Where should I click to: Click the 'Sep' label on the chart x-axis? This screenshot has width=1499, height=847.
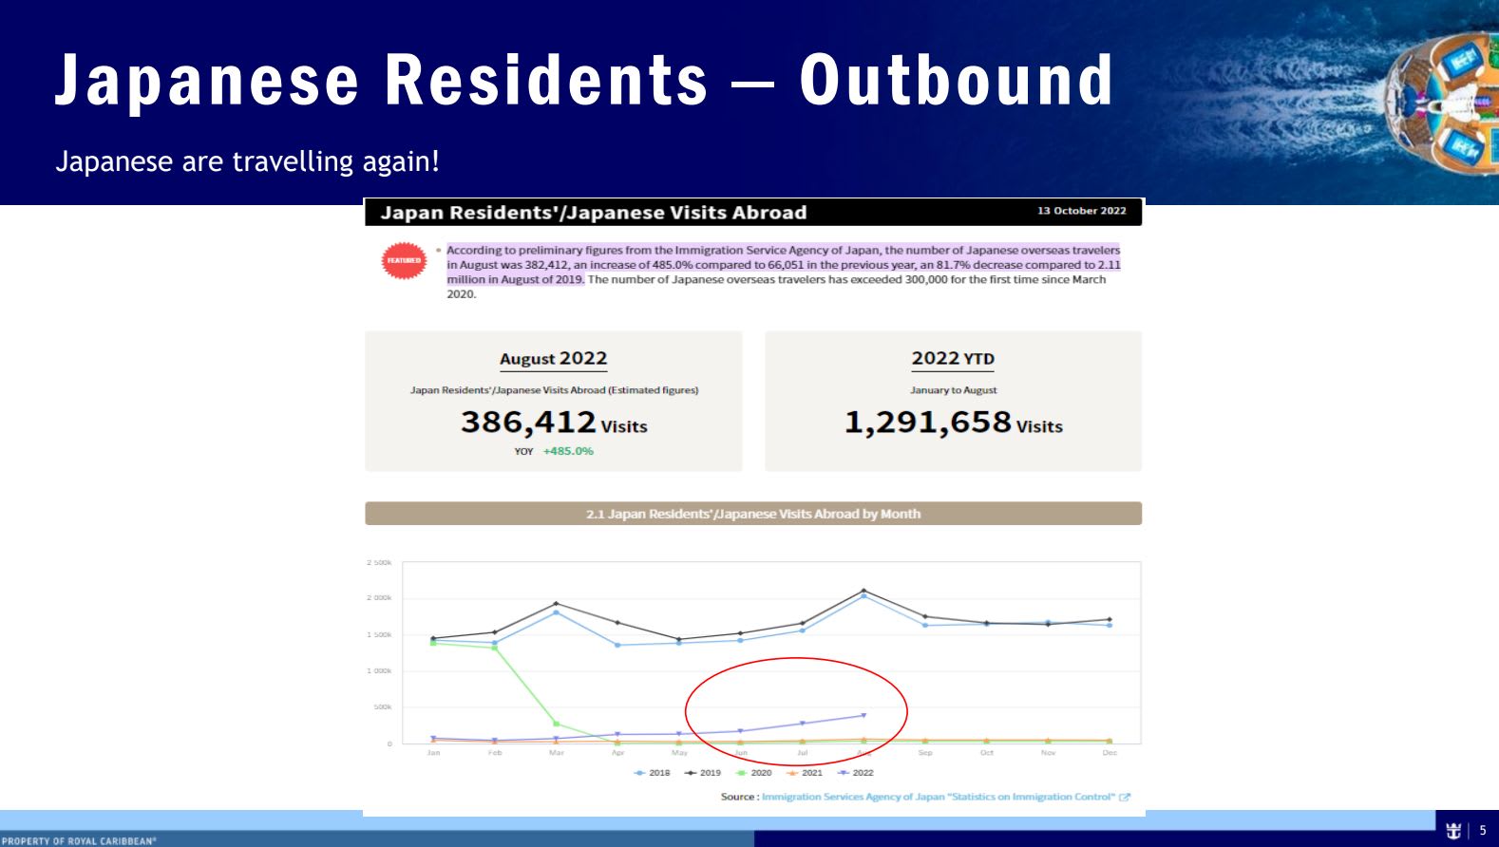pyautogui.click(x=925, y=753)
